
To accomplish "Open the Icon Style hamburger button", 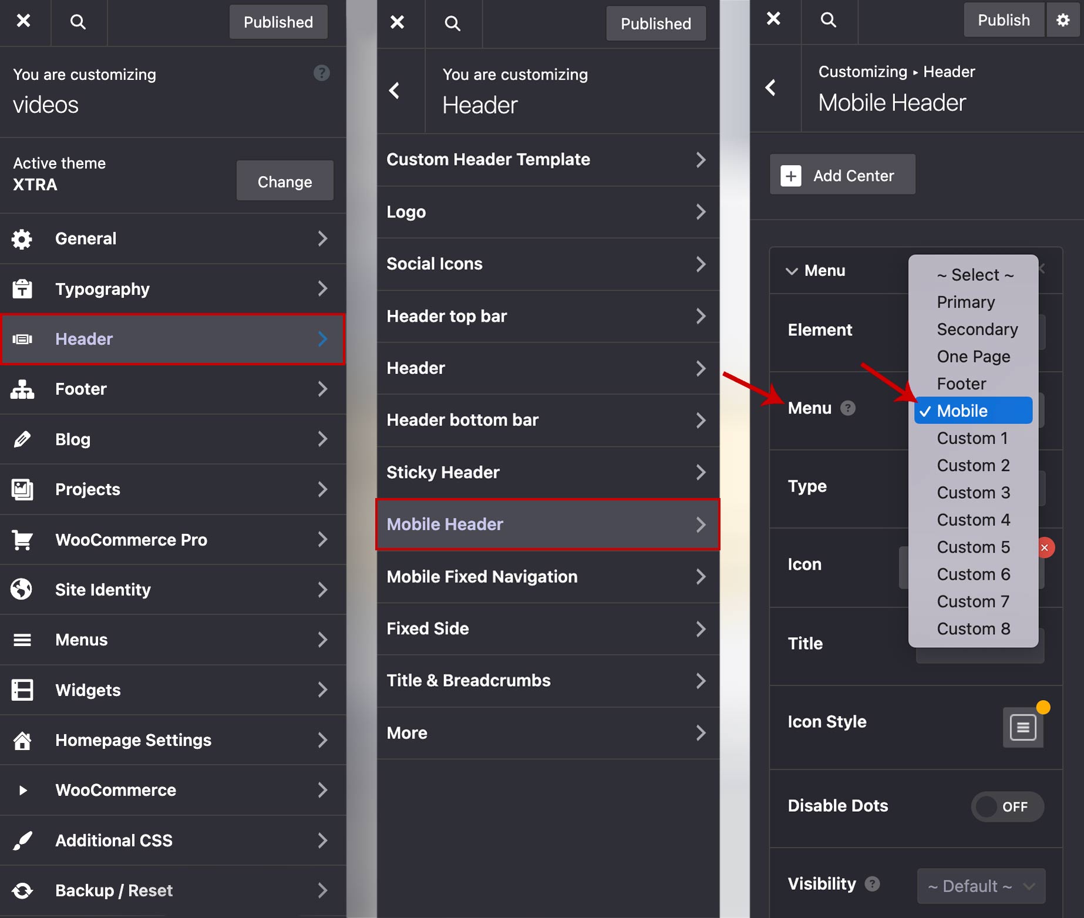I will click(x=1022, y=728).
